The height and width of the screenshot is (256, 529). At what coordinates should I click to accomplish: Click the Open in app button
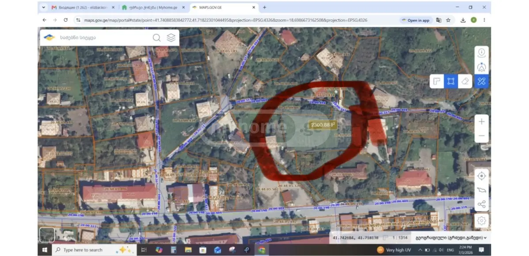(415, 20)
